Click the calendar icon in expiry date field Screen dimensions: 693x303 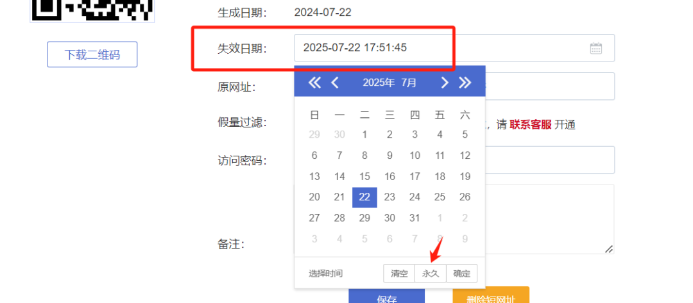595,48
